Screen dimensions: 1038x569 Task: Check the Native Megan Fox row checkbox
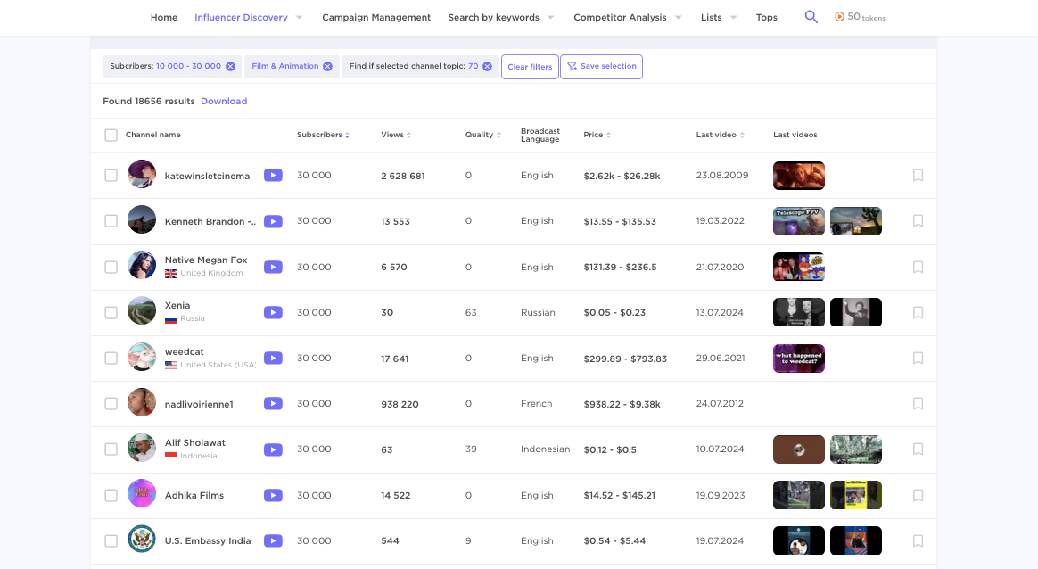click(x=111, y=266)
